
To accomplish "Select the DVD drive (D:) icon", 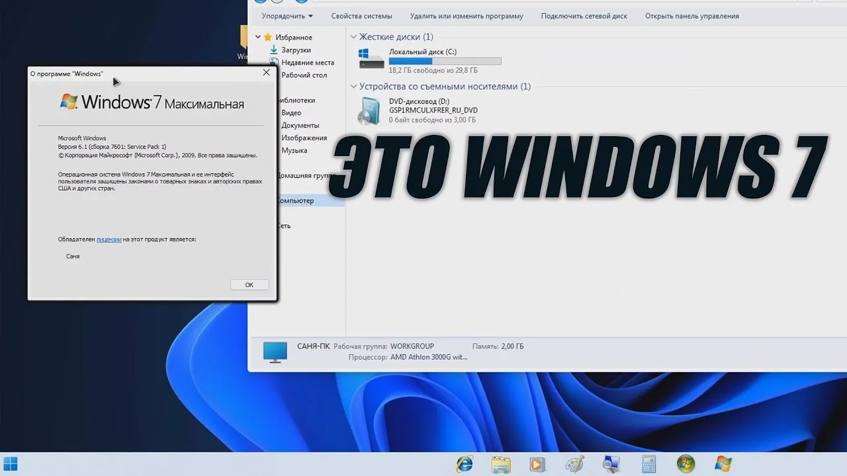I will 369,111.
